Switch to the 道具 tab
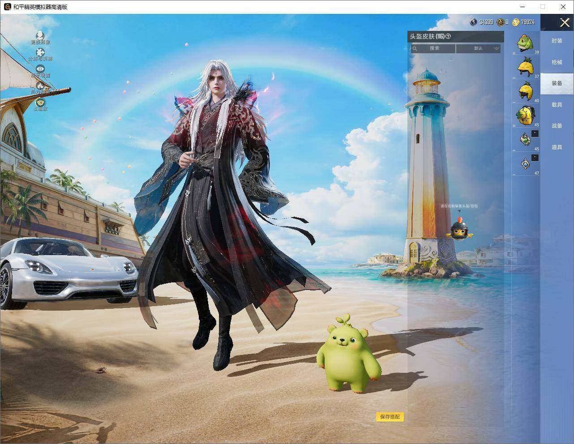The height and width of the screenshot is (444, 574). 557,147
